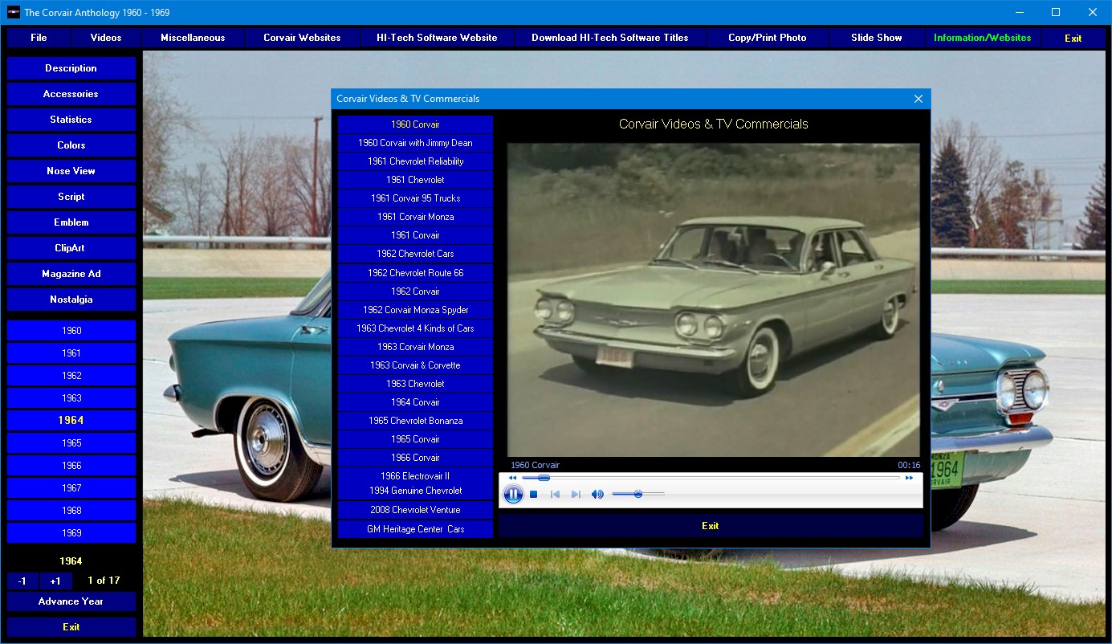Open the Accessories sidebar button
This screenshot has width=1112, height=644.
pos(71,94)
